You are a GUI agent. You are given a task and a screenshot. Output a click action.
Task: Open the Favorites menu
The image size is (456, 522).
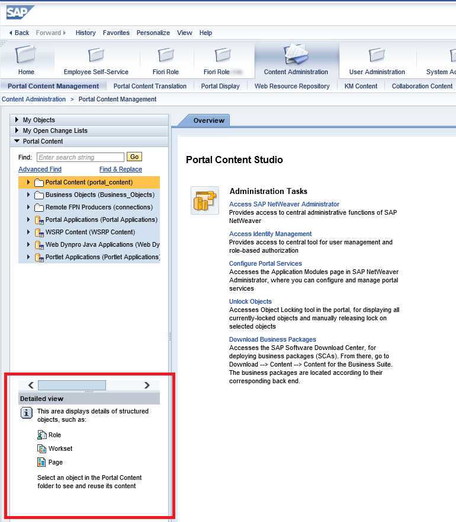click(116, 33)
